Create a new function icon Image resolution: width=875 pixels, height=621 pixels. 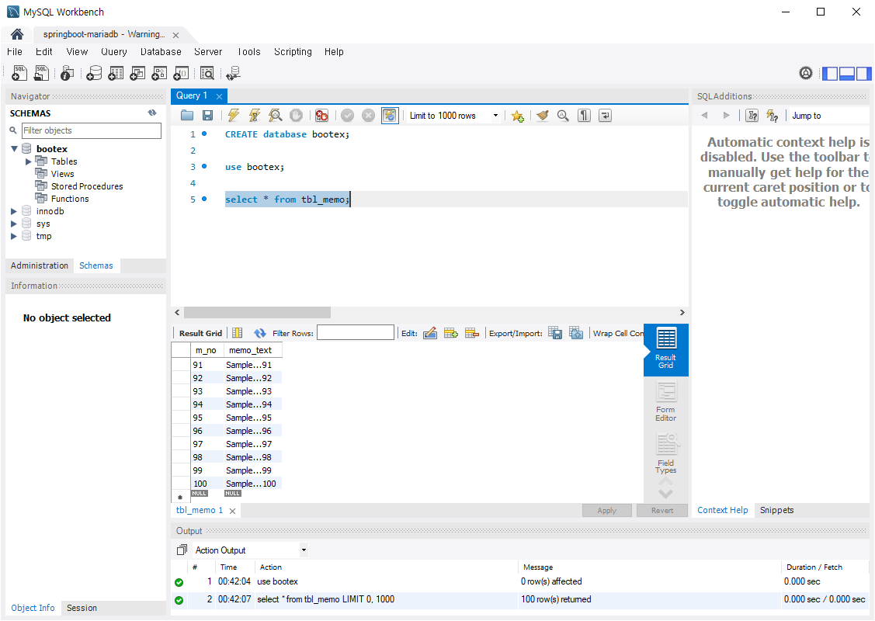coord(181,73)
